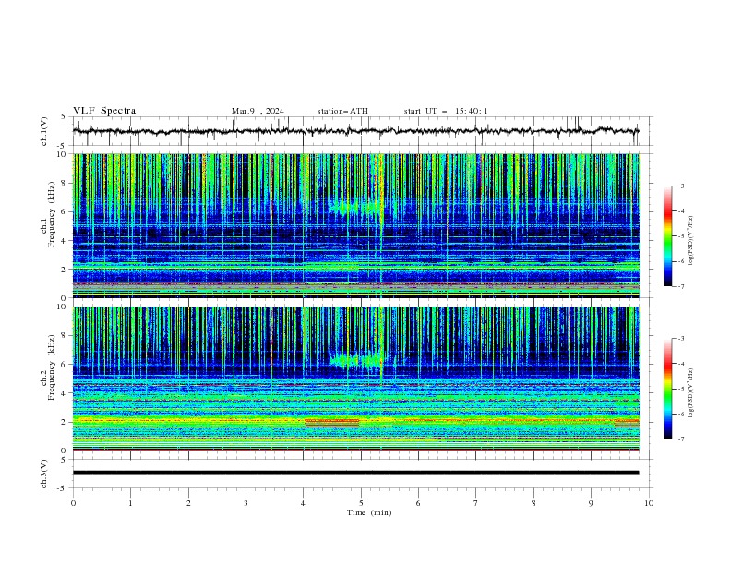Click the red 2 kHz band in ch.2 between minutes 4–5

(332, 423)
